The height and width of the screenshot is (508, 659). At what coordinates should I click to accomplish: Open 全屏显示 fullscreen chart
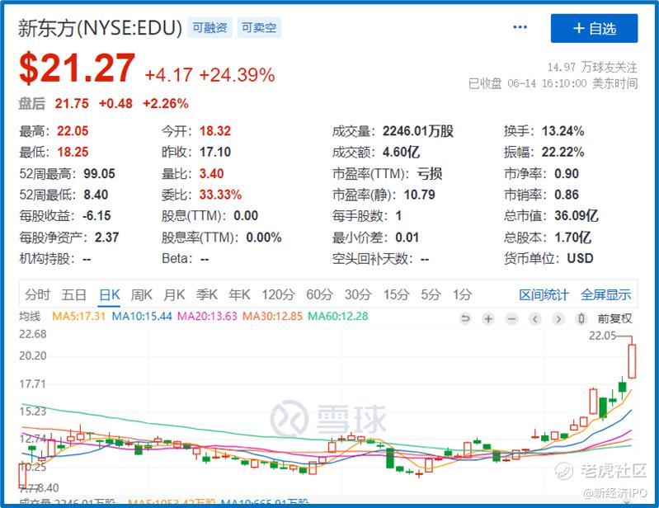tap(605, 294)
